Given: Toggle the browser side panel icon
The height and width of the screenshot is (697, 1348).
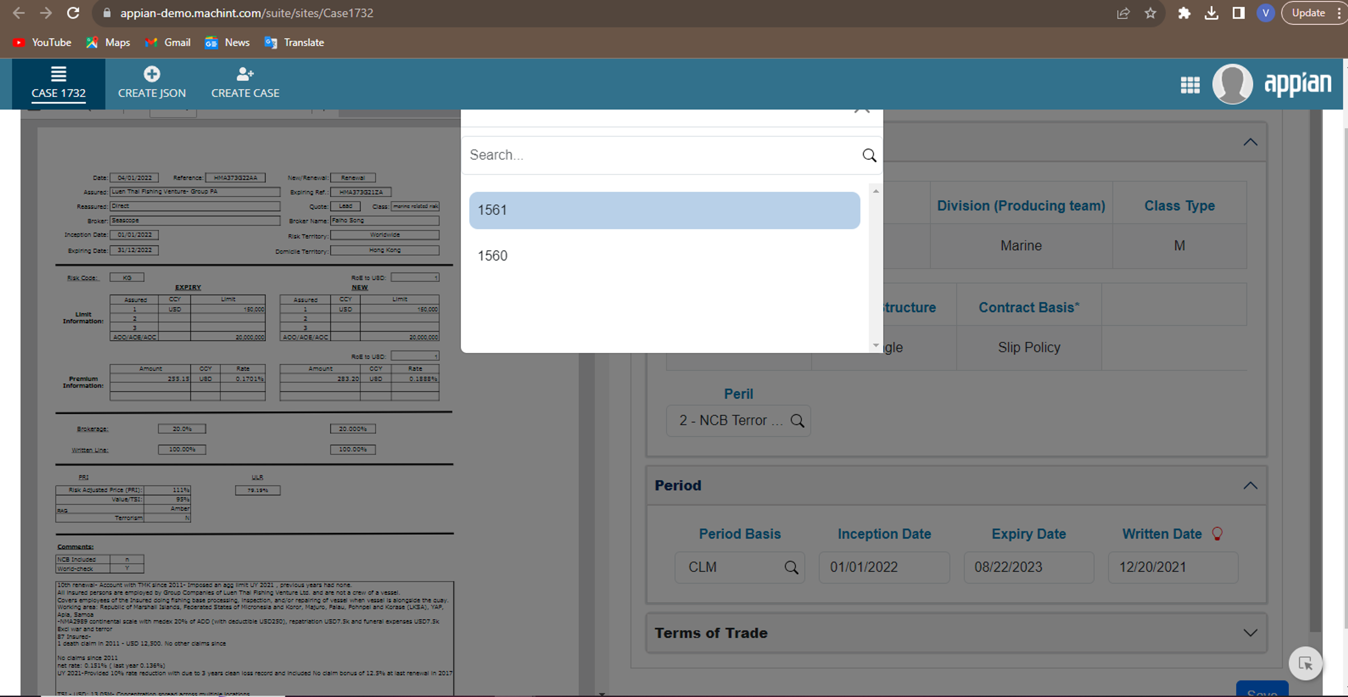Looking at the screenshot, I should (1238, 13).
